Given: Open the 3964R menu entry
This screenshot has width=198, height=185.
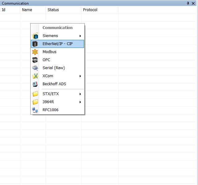Looking at the screenshot, I should point(57,102).
